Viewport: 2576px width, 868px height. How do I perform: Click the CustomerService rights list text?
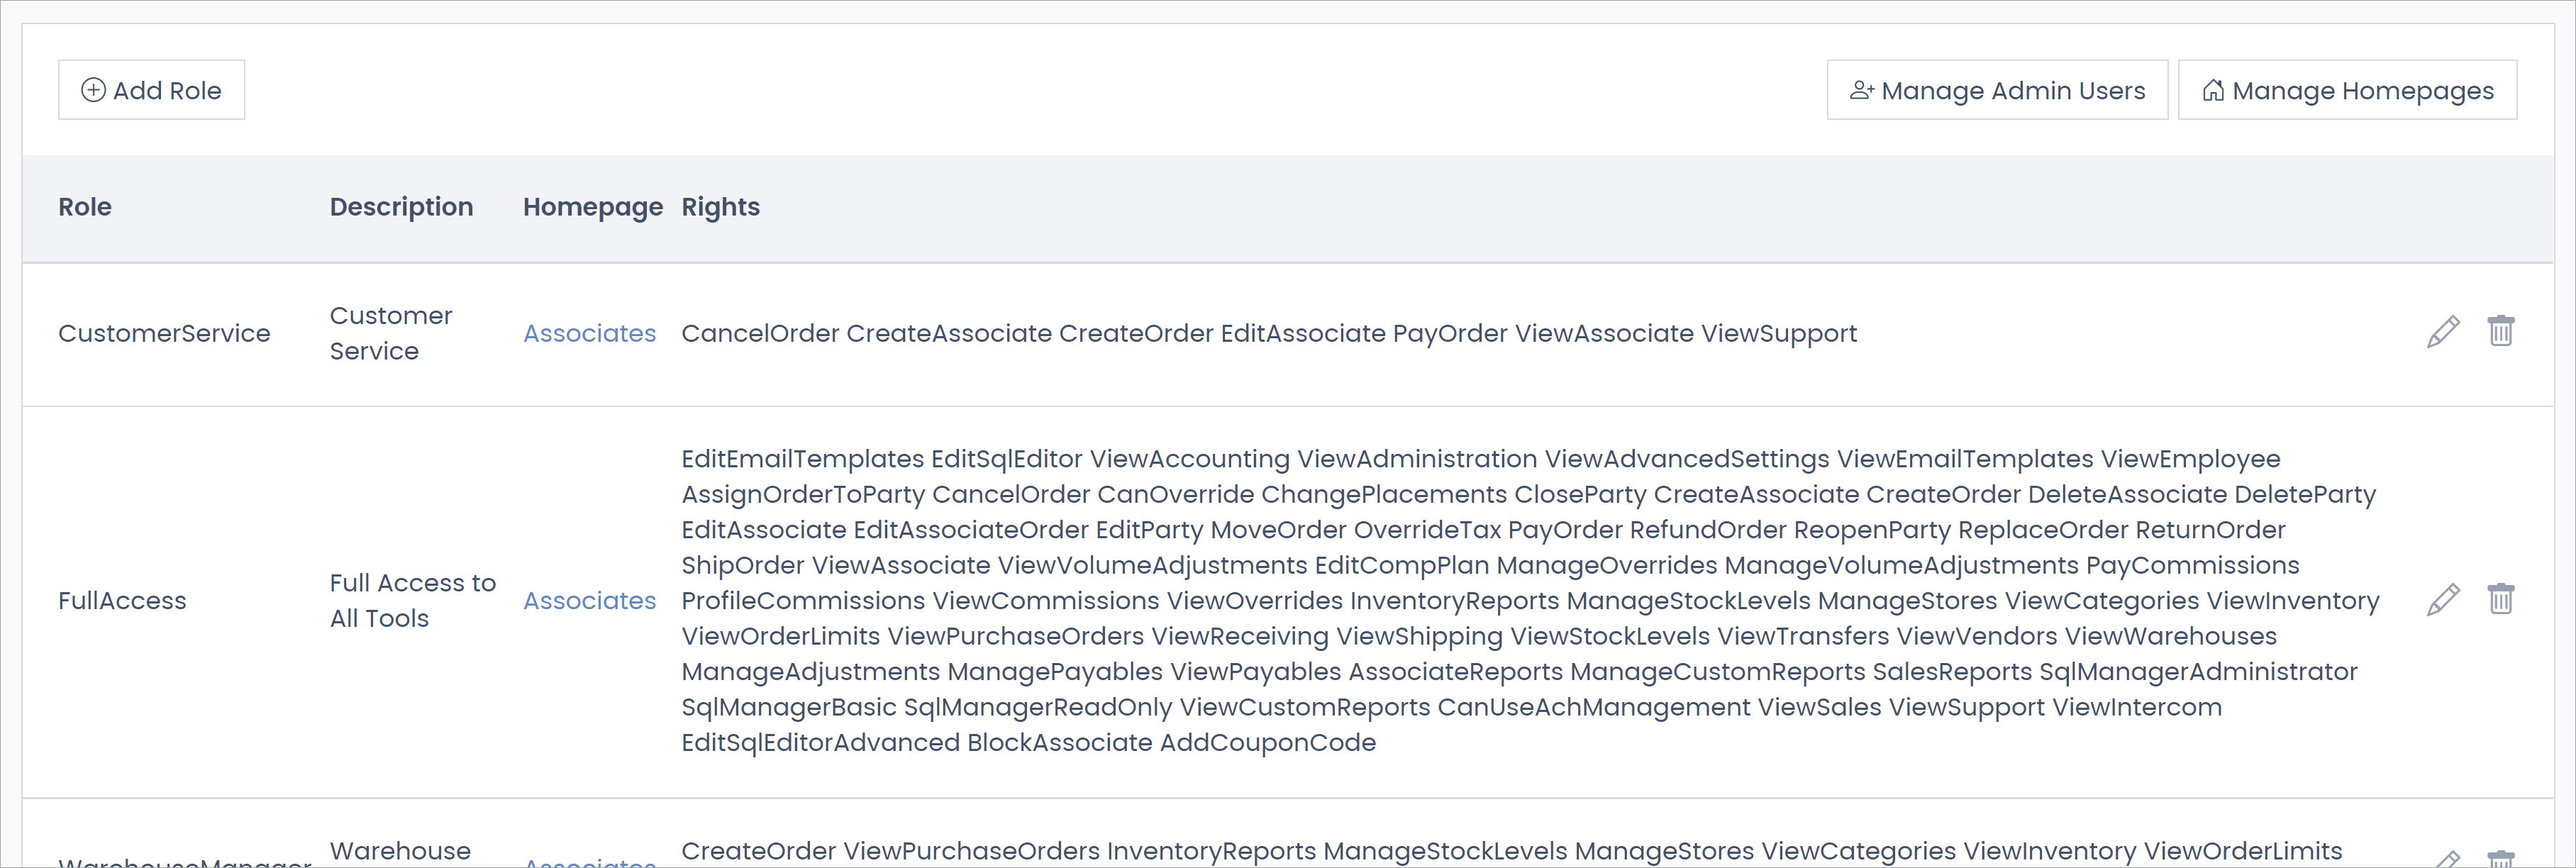(x=1268, y=333)
